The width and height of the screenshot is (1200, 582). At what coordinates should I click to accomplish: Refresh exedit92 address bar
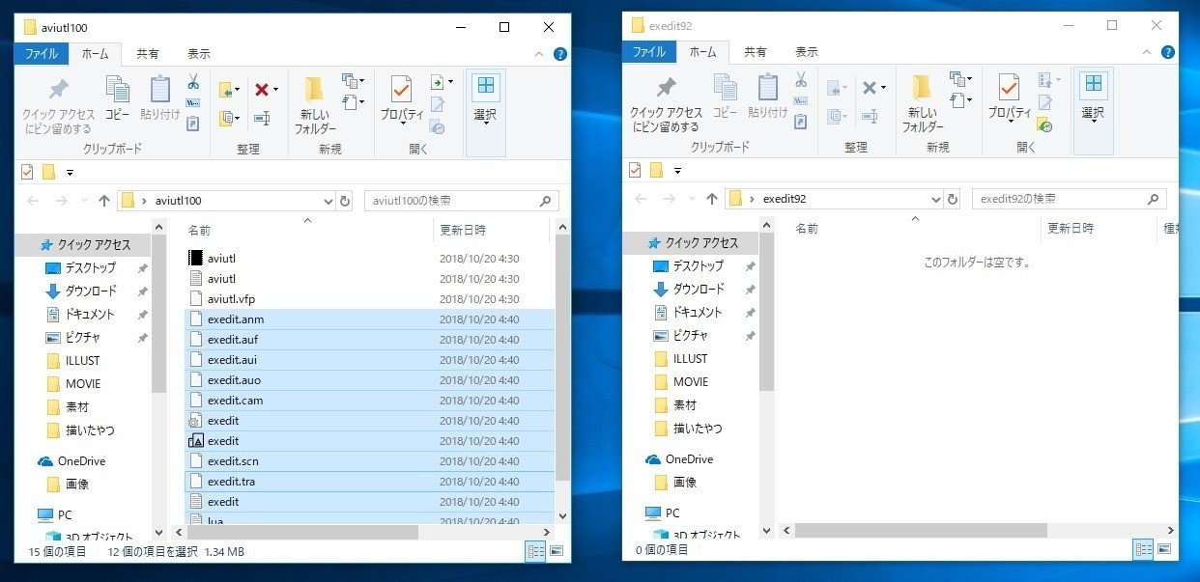[954, 199]
